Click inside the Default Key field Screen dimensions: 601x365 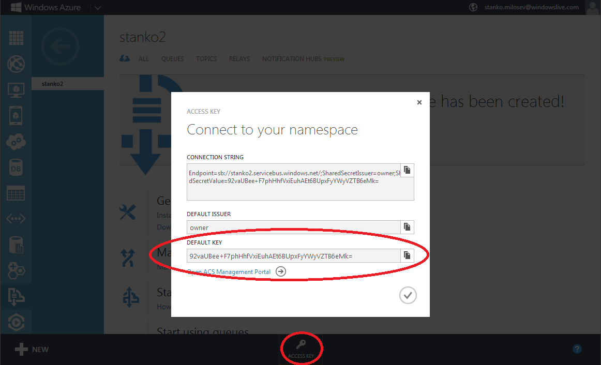293,255
